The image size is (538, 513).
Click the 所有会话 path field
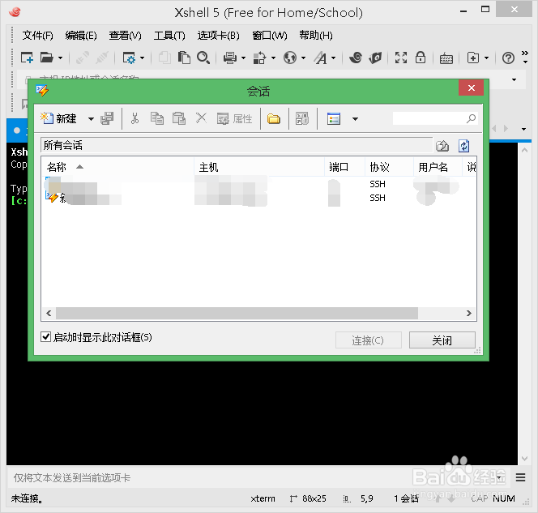(237, 146)
